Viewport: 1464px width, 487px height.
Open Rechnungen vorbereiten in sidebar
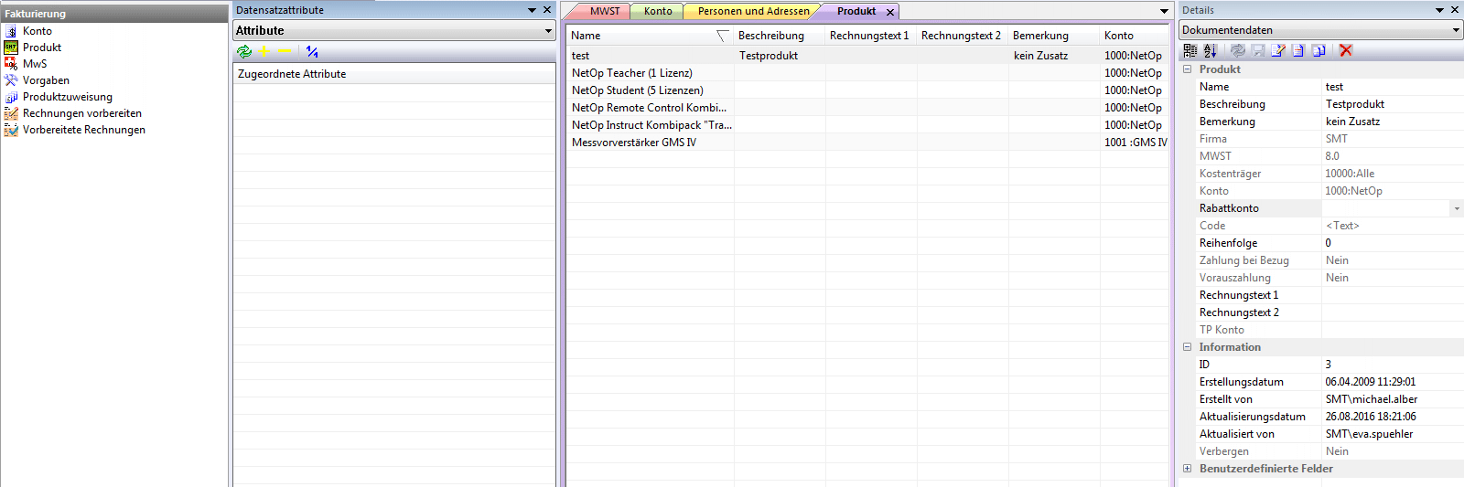[82, 113]
